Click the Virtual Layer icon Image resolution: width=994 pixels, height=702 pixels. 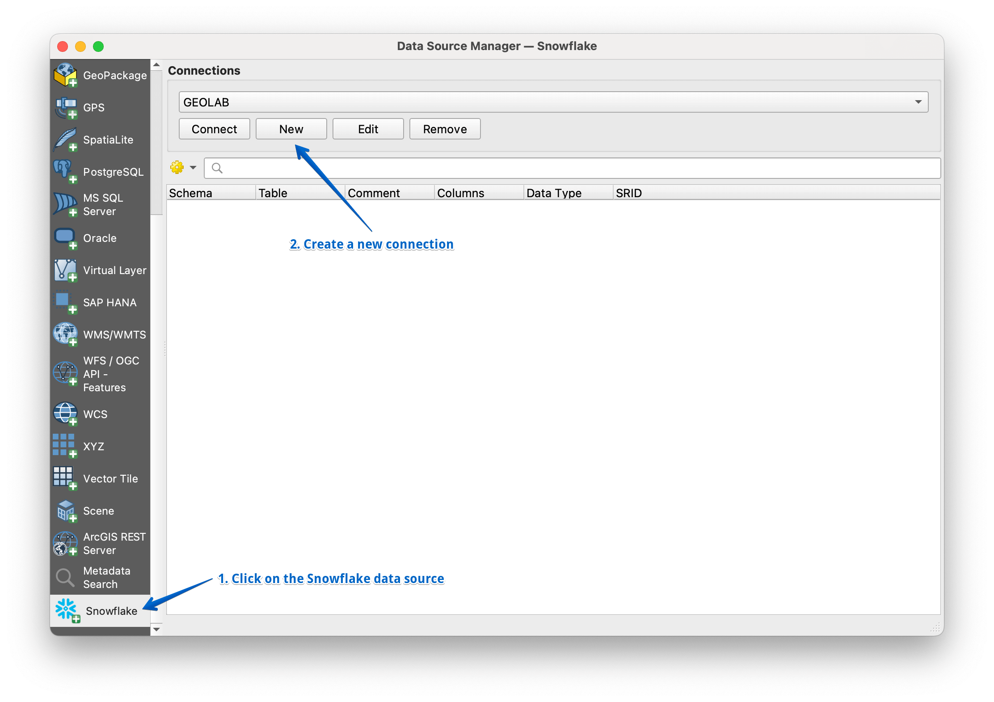65,271
